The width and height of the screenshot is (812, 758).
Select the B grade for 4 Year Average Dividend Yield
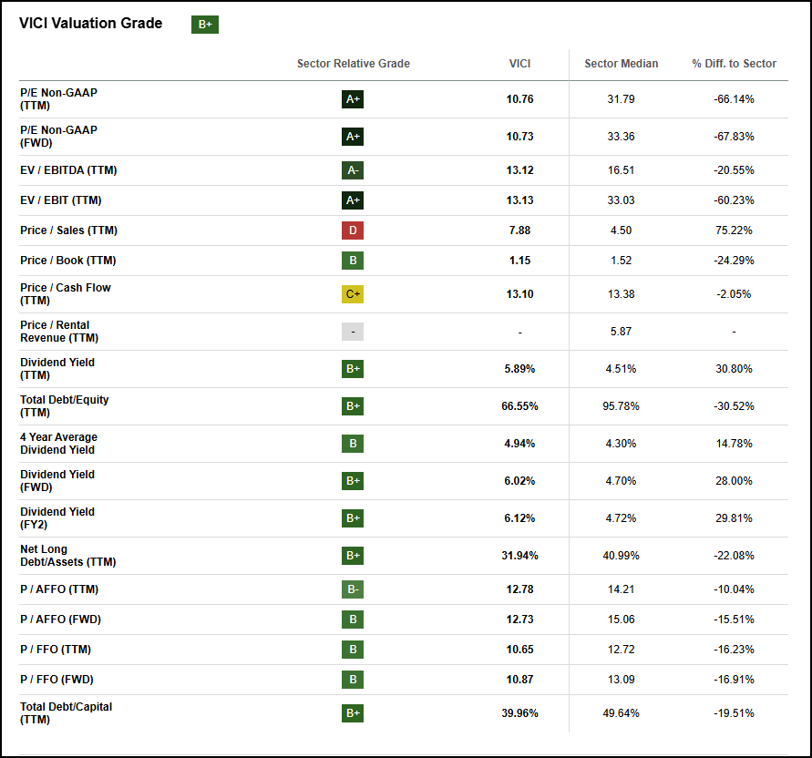(353, 444)
